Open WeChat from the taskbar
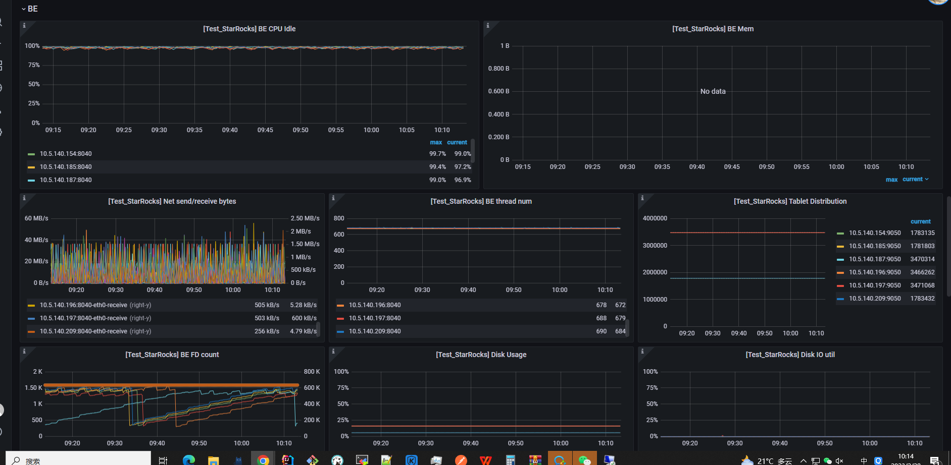 [x=584, y=460]
